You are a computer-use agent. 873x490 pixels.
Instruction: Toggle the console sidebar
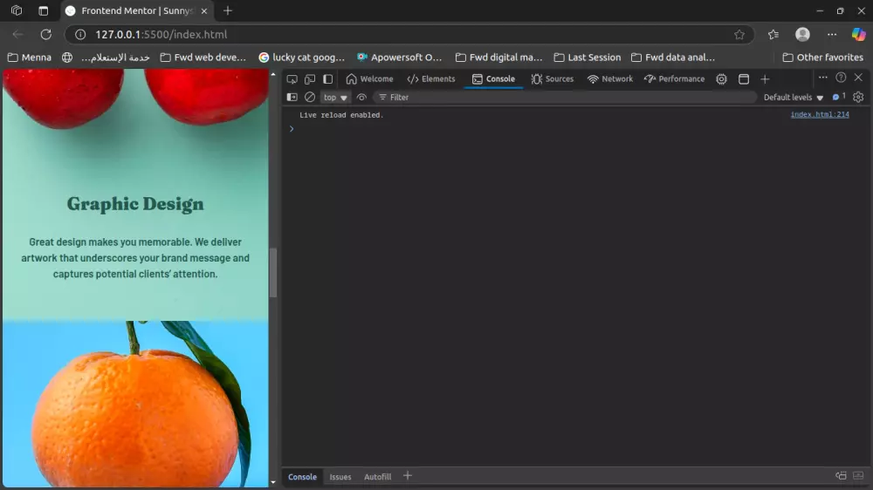292,98
